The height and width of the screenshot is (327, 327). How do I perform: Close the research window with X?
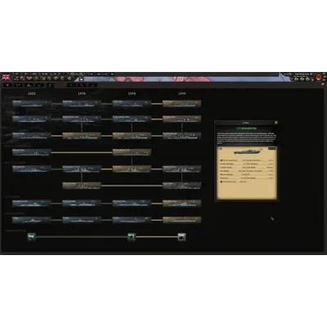tap(324, 84)
